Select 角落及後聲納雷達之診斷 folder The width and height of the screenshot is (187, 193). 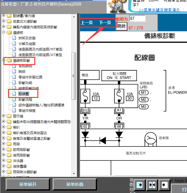pos(32,138)
